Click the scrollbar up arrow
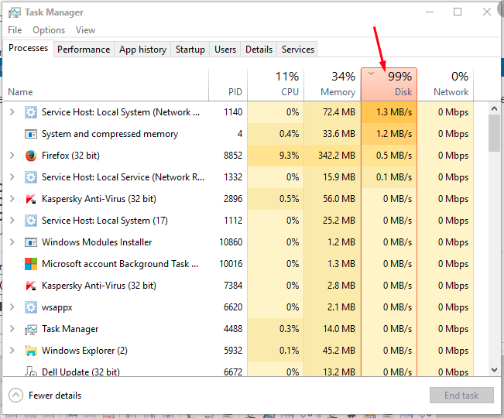 click(495, 108)
